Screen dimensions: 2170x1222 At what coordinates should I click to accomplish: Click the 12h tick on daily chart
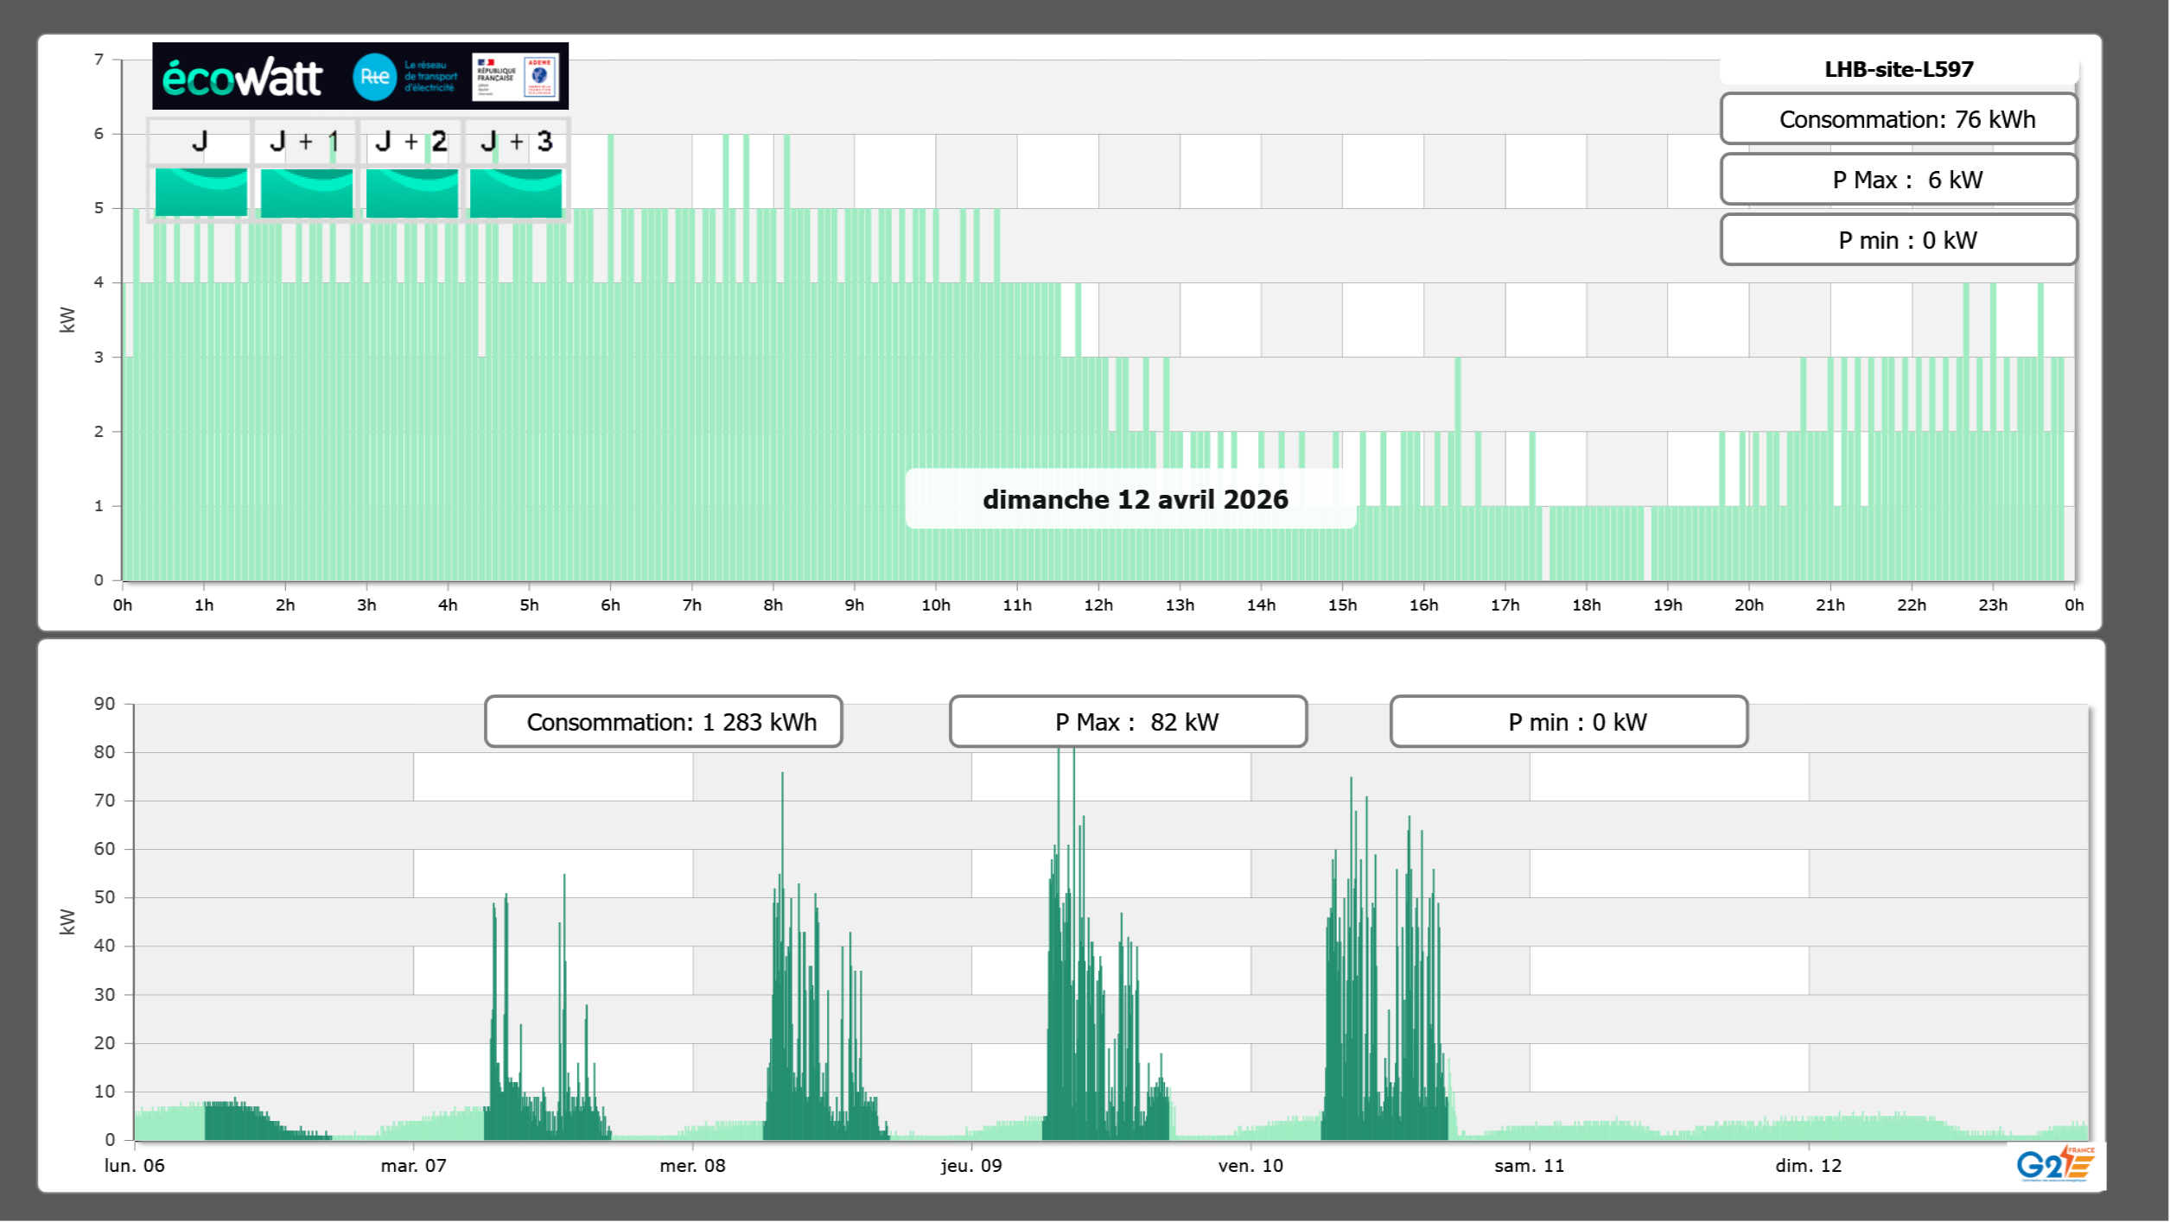pos(1098,605)
